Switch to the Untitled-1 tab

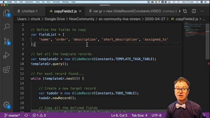28,11
